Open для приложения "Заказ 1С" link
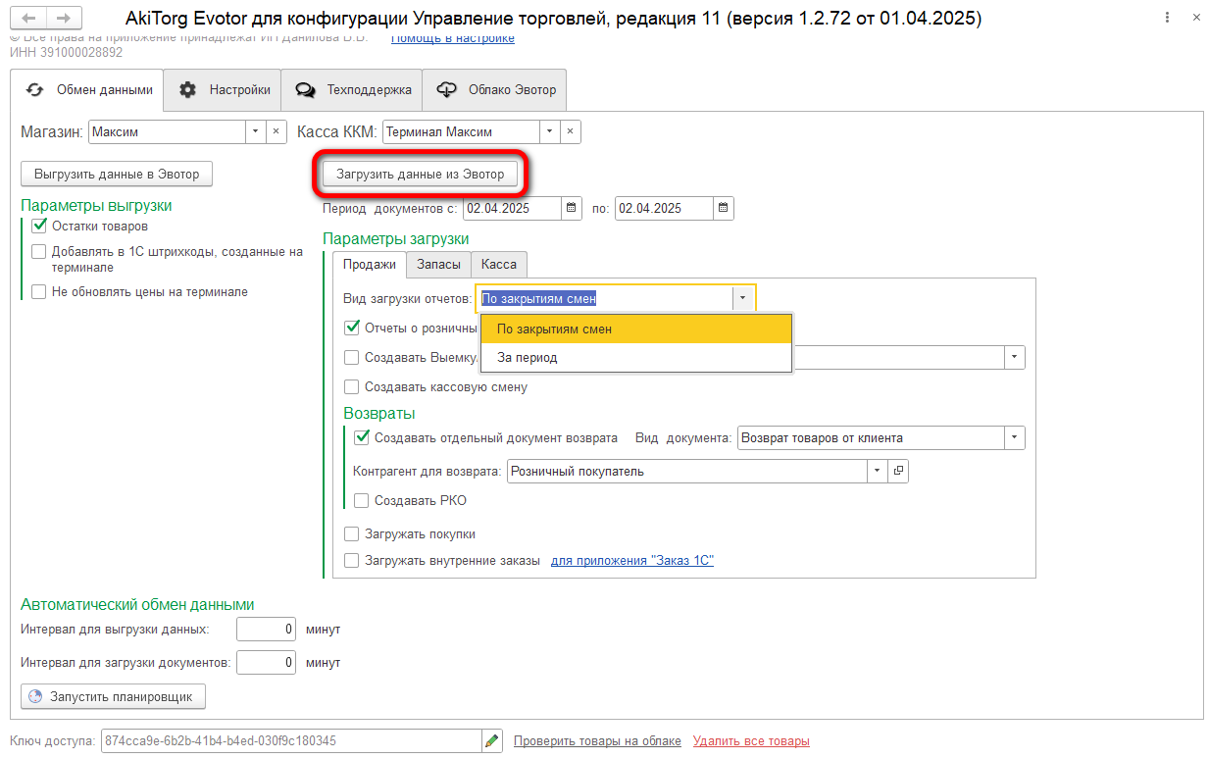Image resolution: width=1208 pixels, height=759 pixels. coord(632,561)
